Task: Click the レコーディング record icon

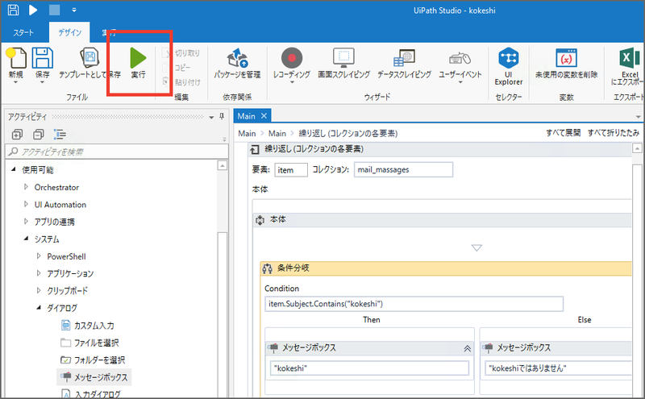Action: pyautogui.click(x=292, y=58)
